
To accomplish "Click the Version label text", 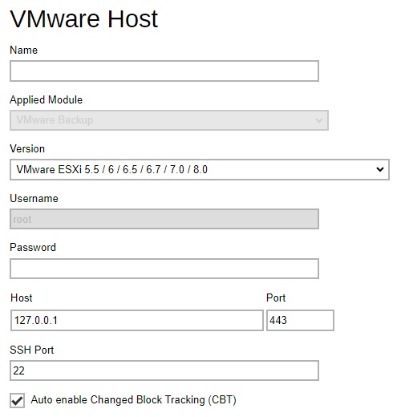I will point(27,149).
